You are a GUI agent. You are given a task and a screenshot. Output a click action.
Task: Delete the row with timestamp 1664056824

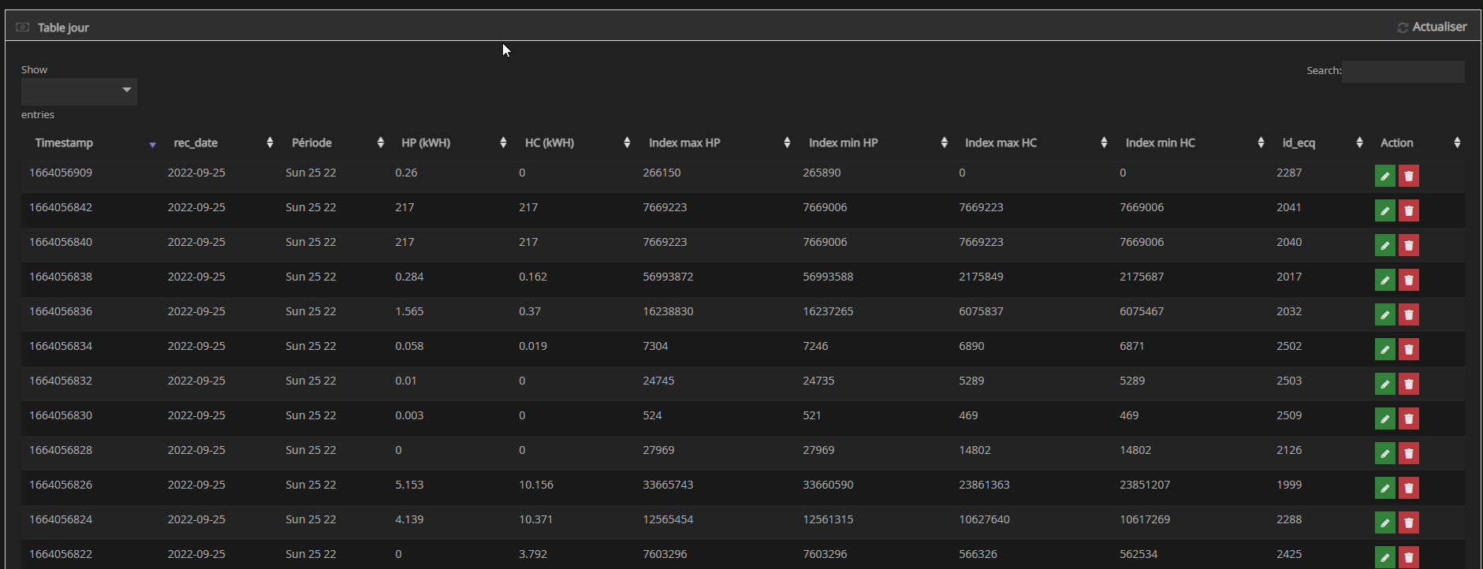coord(1408,523)
